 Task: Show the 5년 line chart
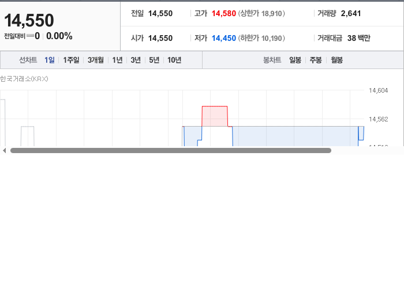(154, 60)
